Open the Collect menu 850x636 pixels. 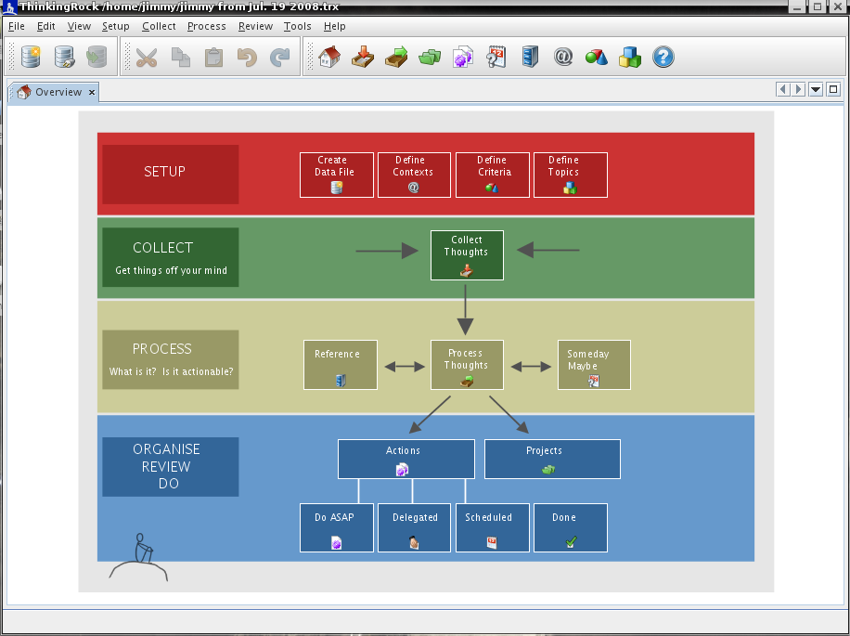pyautogui.click(x=159, y=26)
